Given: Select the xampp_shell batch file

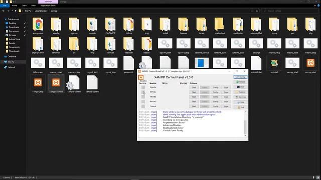Looking at the screenshot, I should [292, 65].
